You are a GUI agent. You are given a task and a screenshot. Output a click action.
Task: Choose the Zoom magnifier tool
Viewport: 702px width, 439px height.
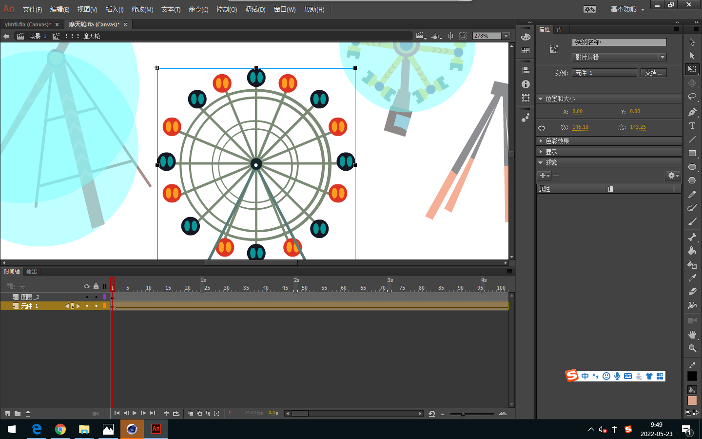(692, 348)
